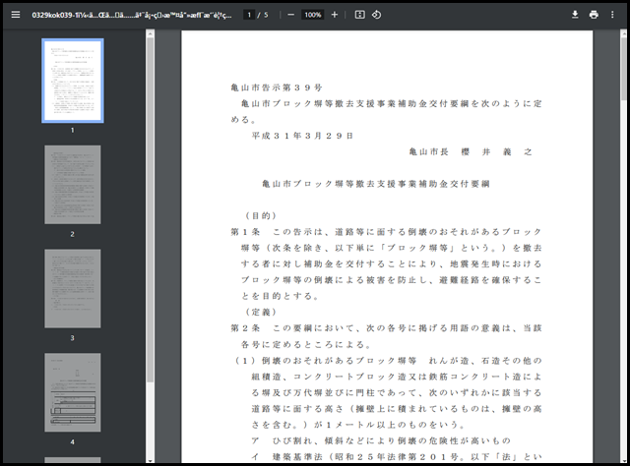
Task: Jump to page 3 thumbnail
Action: pos(72,288)
